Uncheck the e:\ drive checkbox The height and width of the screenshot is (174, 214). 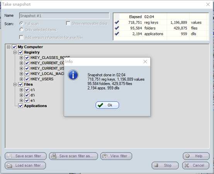27,100
